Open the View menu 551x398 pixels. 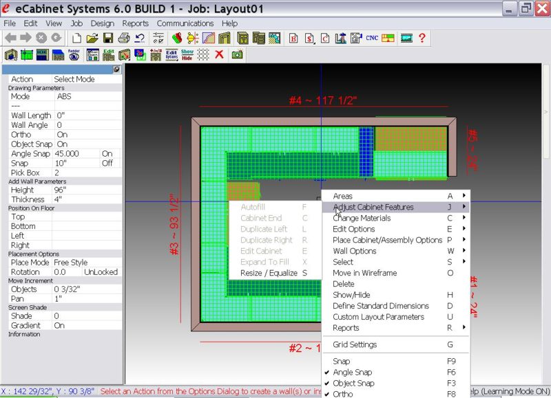54,23
